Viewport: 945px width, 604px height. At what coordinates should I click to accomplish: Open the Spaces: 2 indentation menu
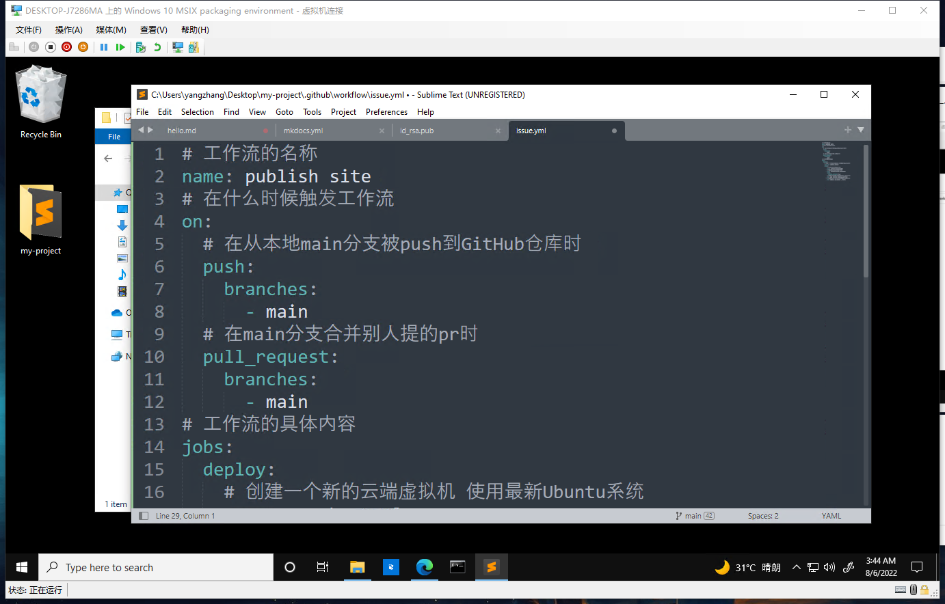[x=762, y=516]
